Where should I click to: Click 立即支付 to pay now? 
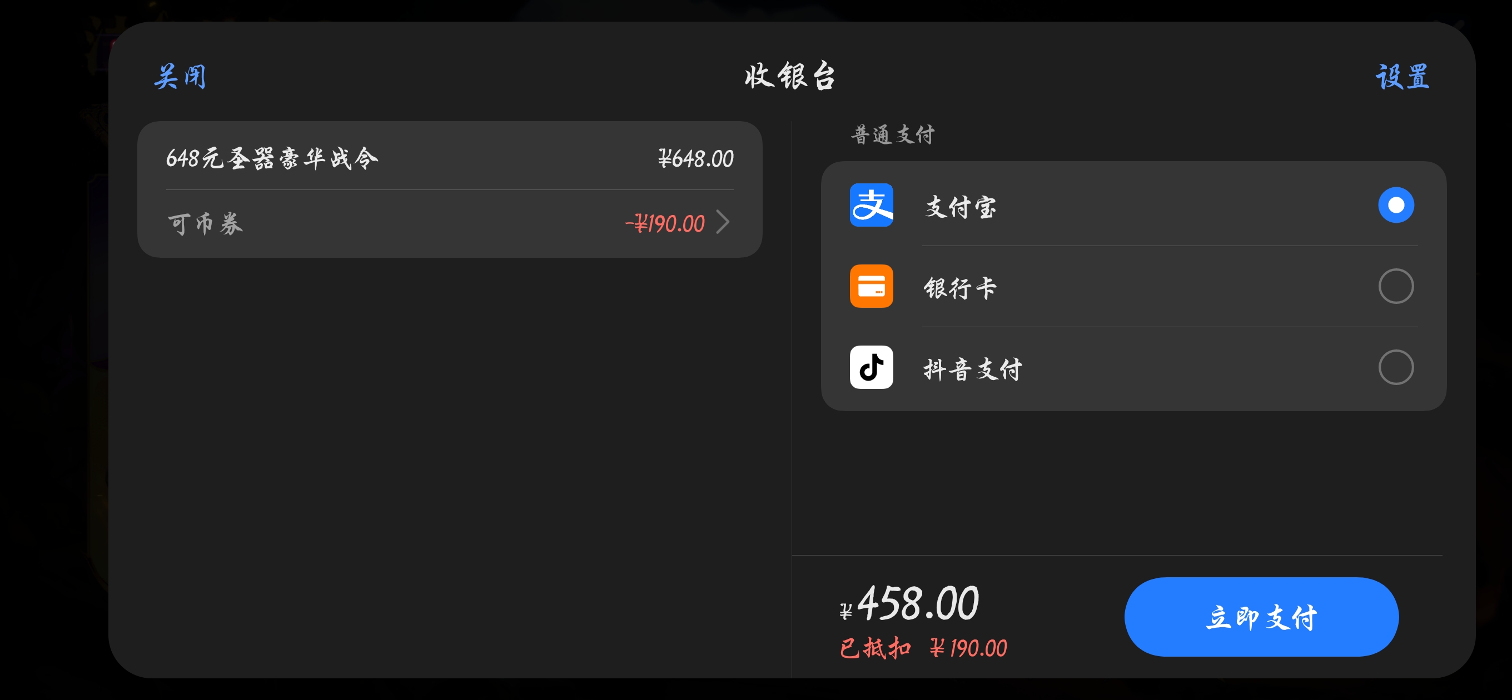1261,616
